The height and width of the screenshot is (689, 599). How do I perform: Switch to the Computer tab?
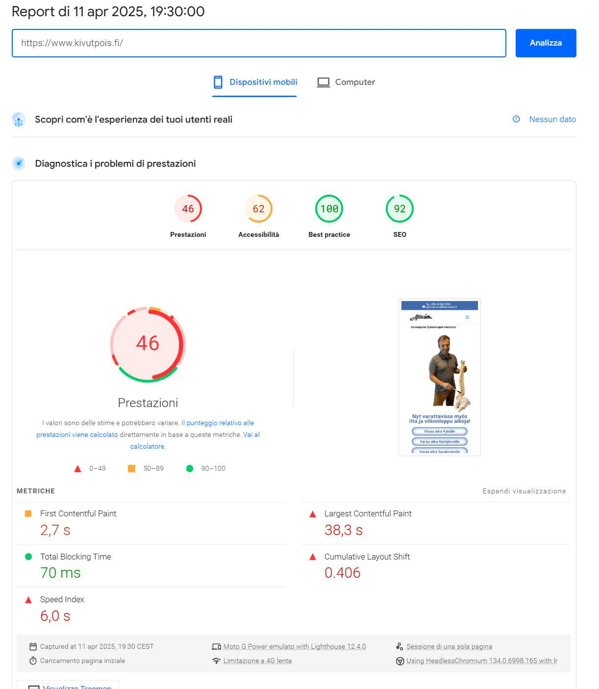[x=346, y=82]
